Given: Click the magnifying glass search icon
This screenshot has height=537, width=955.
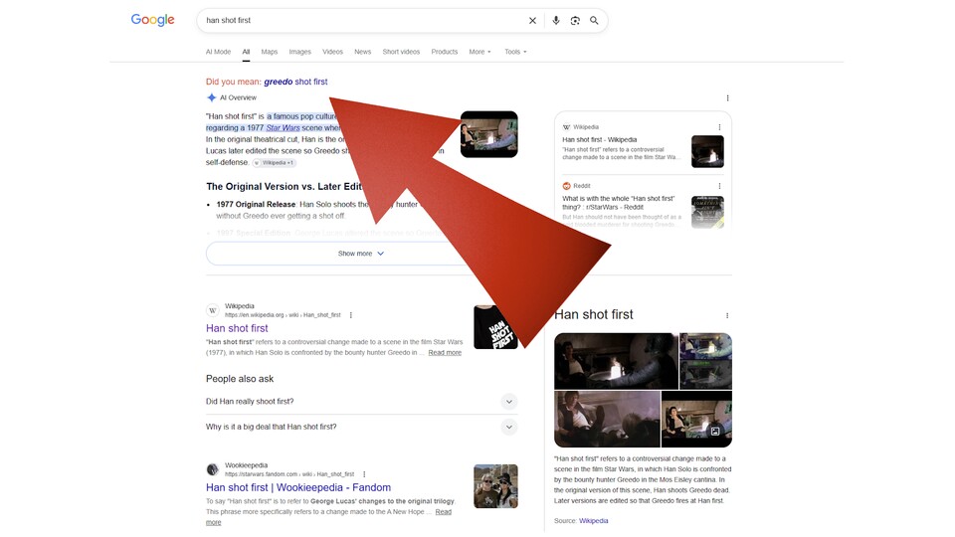Looking at the screenshot, I should click(594, 21).
